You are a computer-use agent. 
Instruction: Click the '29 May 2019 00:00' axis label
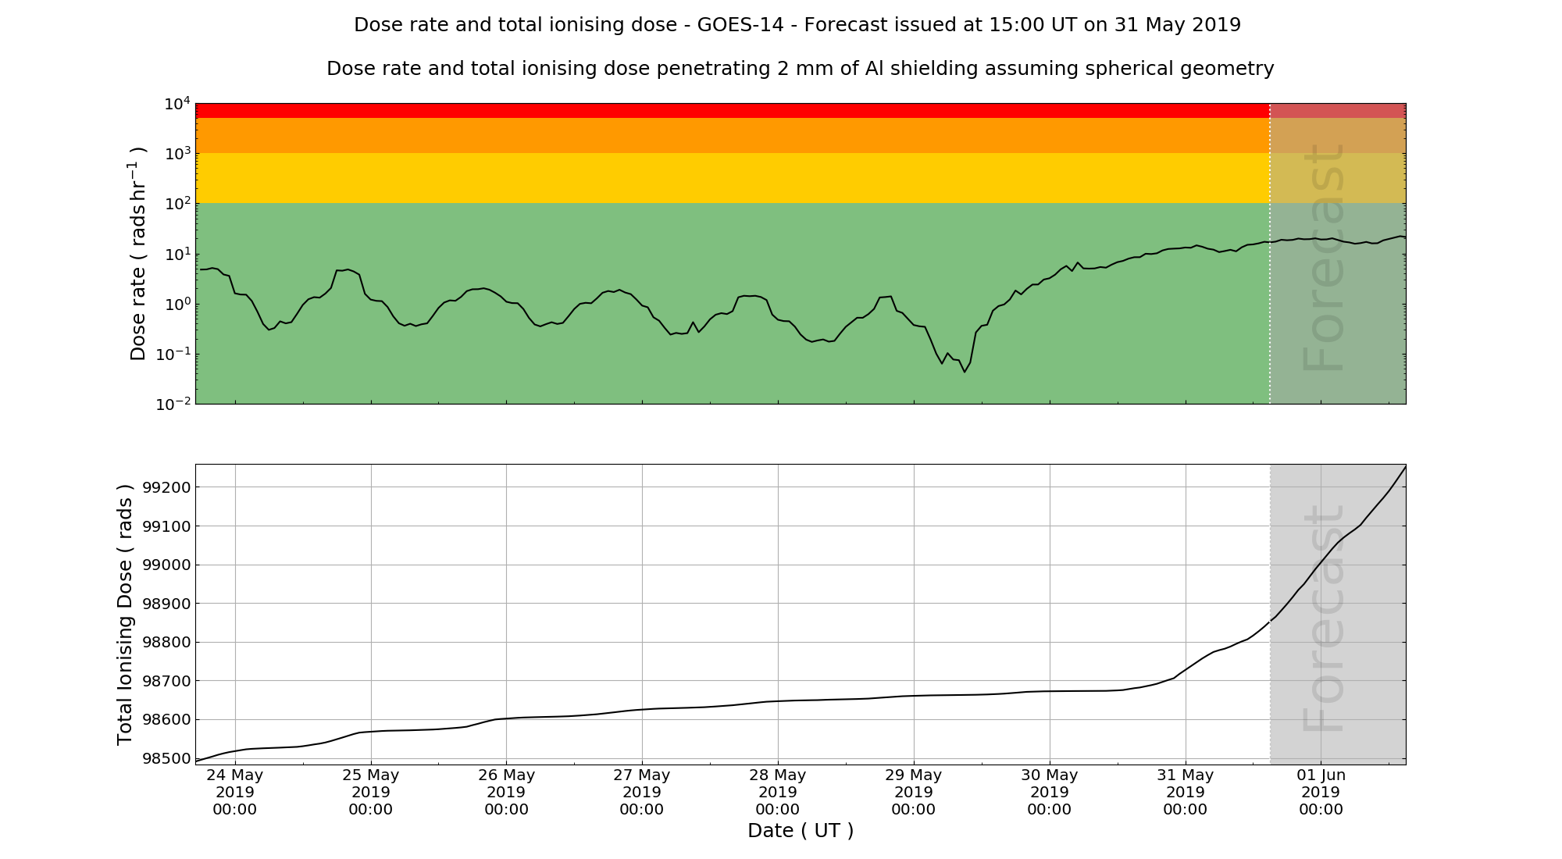point(914,792)
